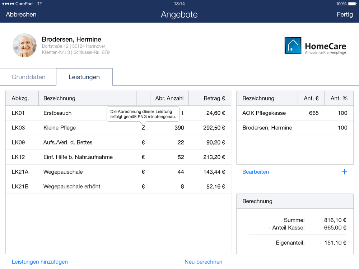Image resolution: width=359 pixels, height=269 pixels.
Task: Select the LK01 Erstbesuch row
Action: click(57, 113)
